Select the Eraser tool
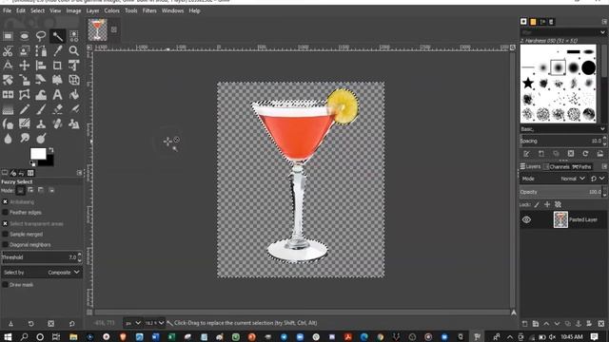The height and width of the screenshot is (342, 609). coord(57,110)
